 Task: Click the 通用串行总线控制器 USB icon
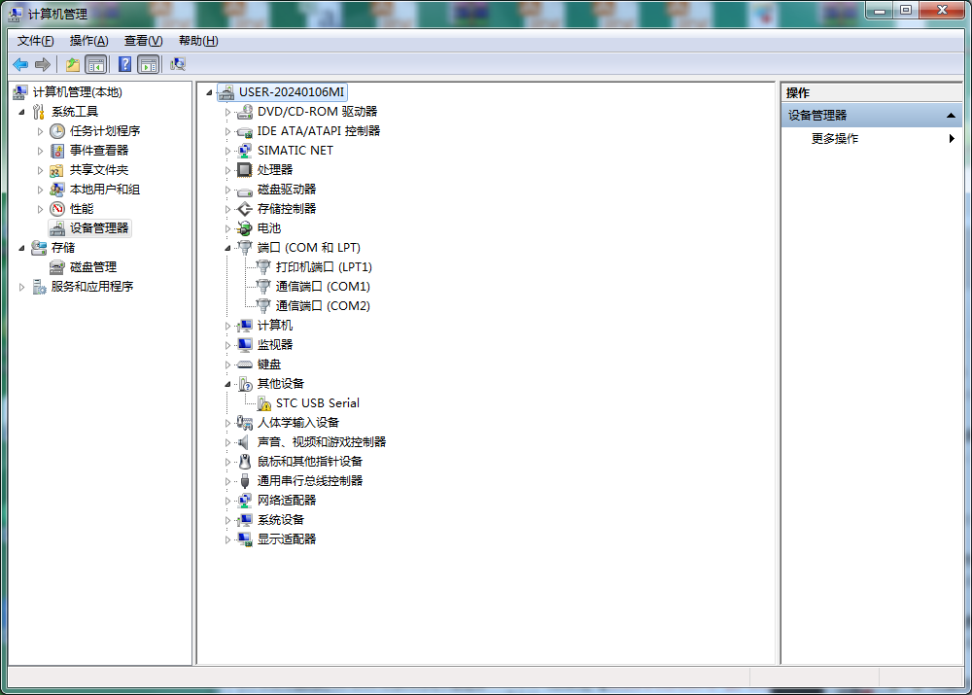click(x=245, y=481)
